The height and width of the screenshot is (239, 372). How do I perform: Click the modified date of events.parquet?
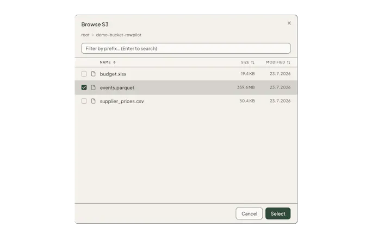[x=280, y=87]
